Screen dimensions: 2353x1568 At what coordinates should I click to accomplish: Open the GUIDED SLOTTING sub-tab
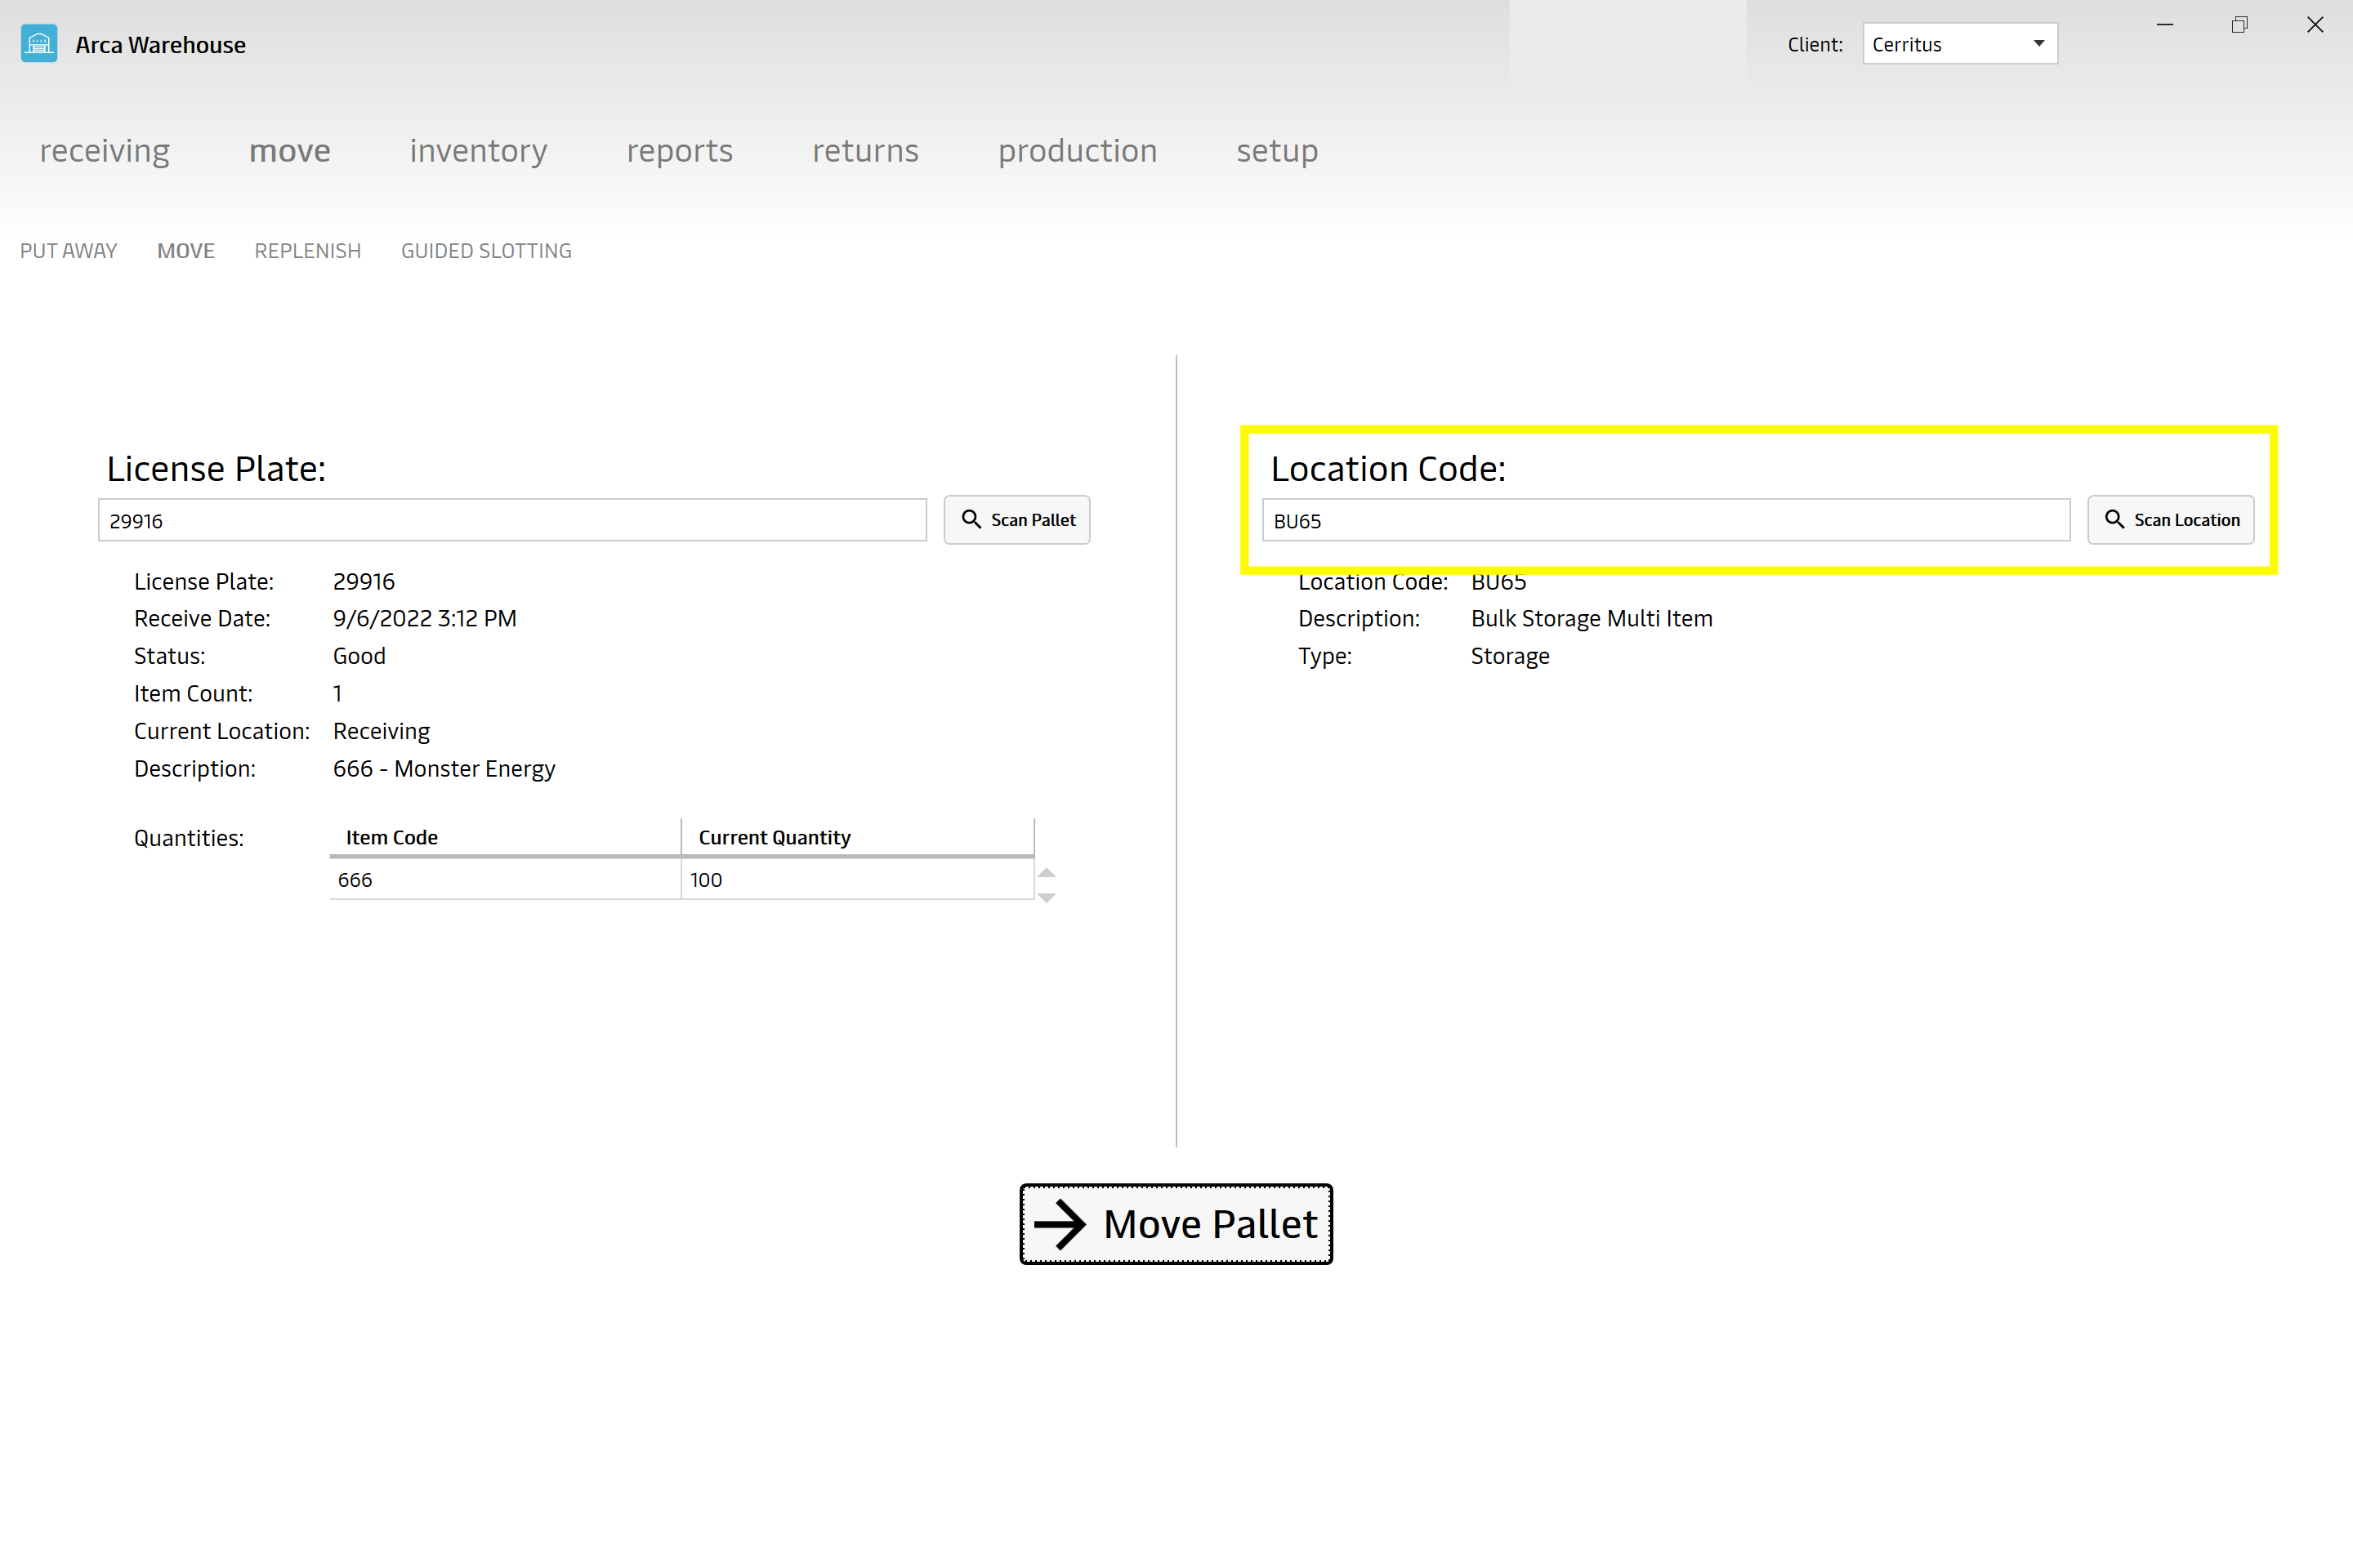point(486,251)
